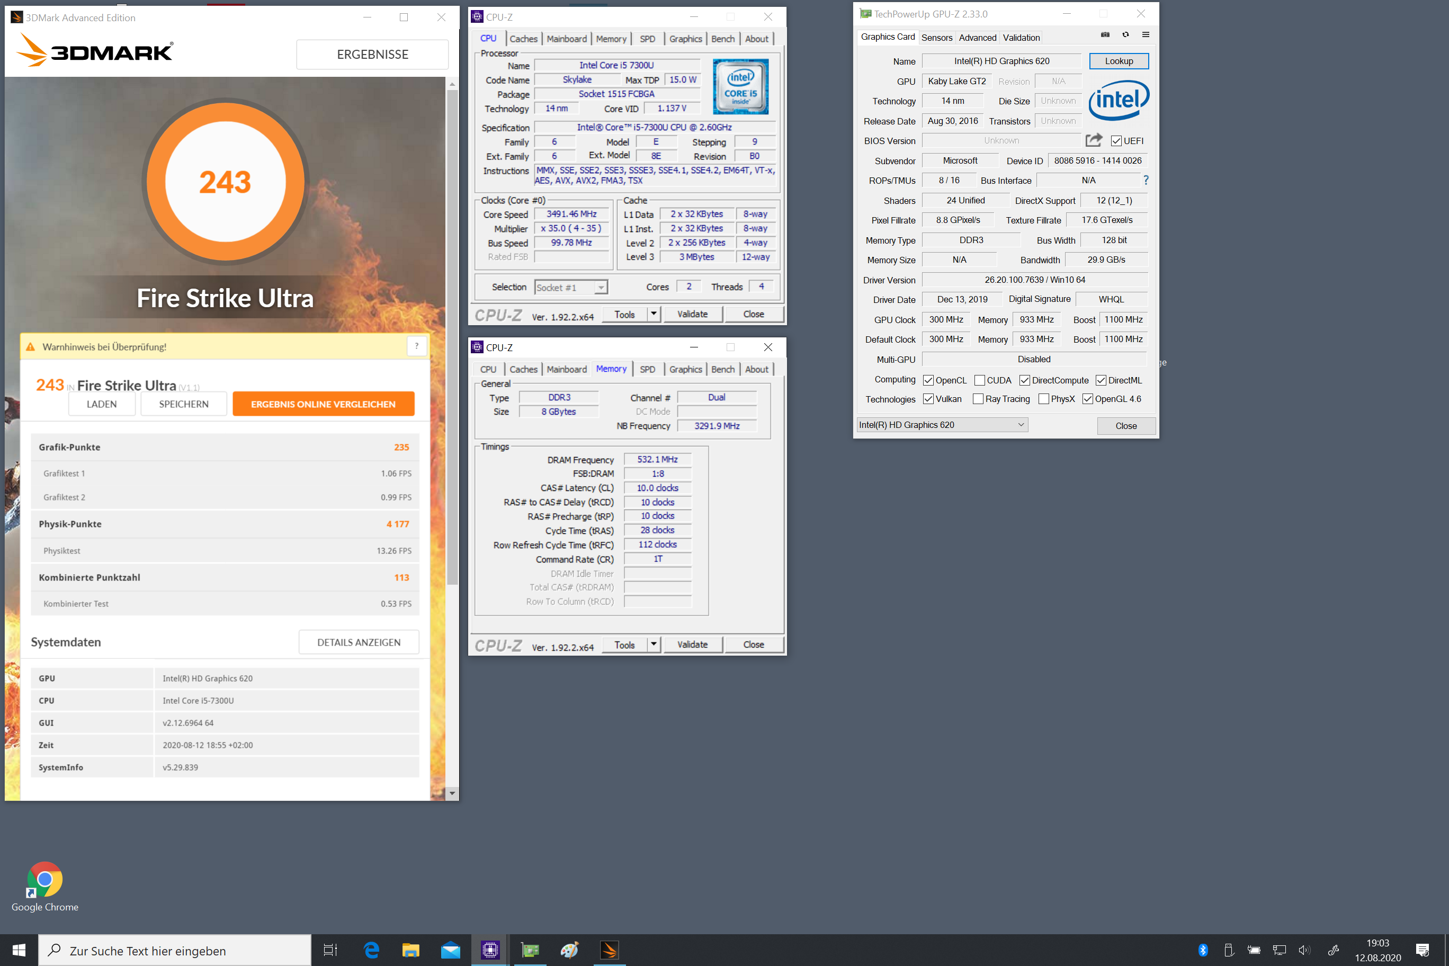
Task: Switch to Advanced tab in GPU-Z
Action: [x=977, y=38]
